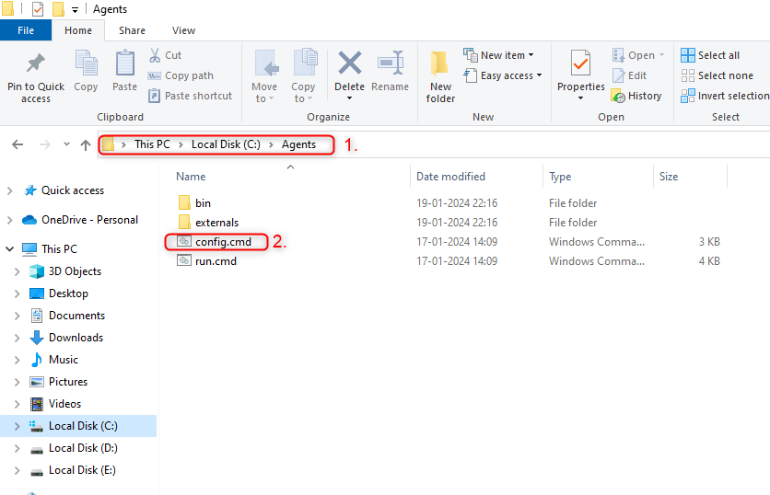The height and width of the screenshot is (495, 770).
Task: Open Documents in navigation pane
Action: click(76, 316)
